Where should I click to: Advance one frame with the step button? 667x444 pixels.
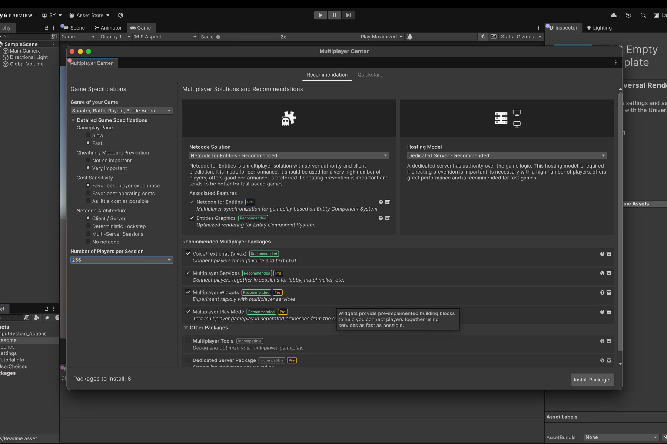[x=348, y=15]
